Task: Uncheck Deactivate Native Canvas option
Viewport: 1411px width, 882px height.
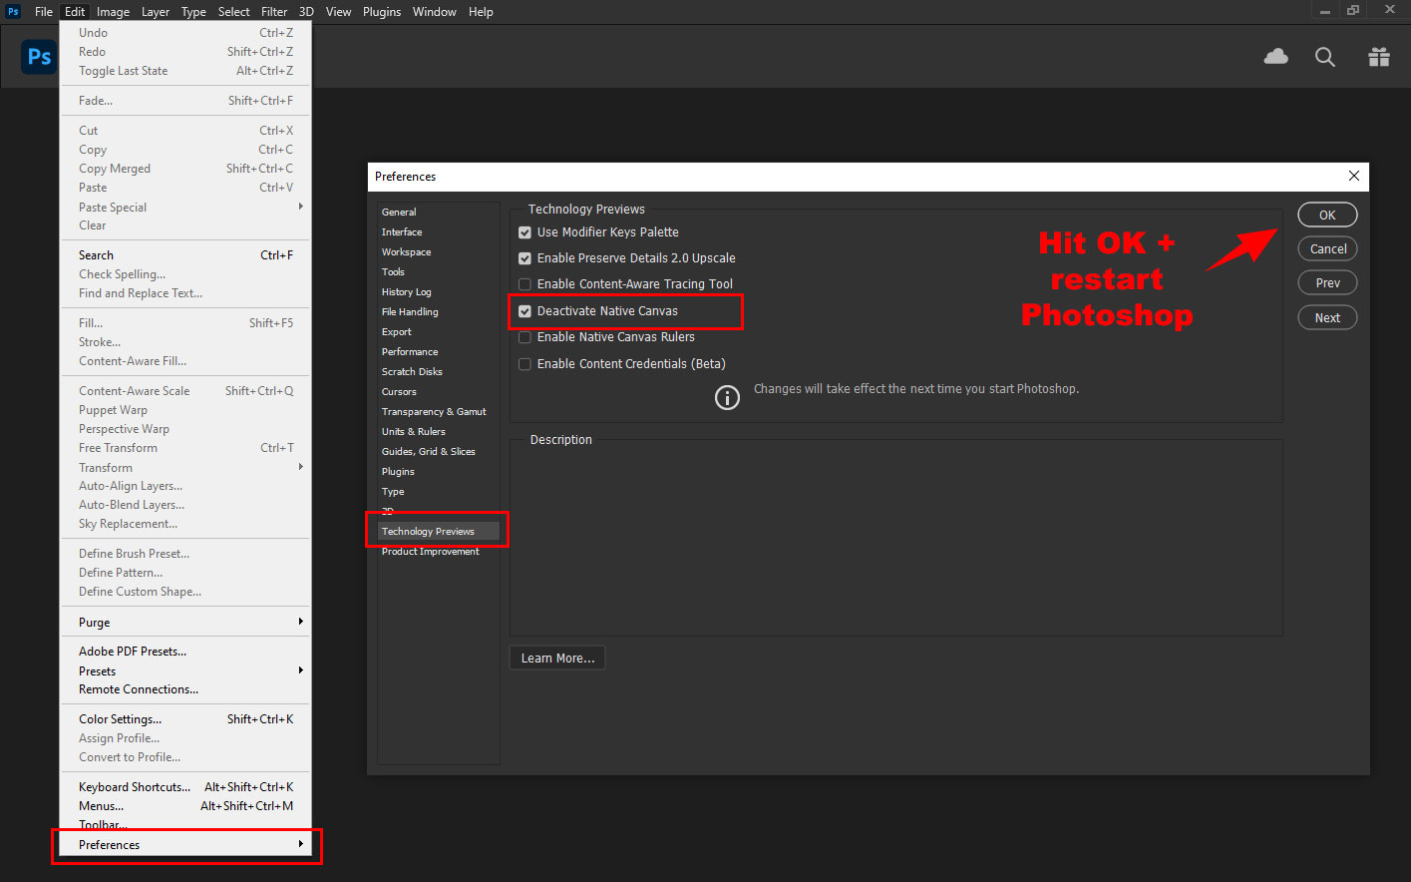Action: pos(525,311)
